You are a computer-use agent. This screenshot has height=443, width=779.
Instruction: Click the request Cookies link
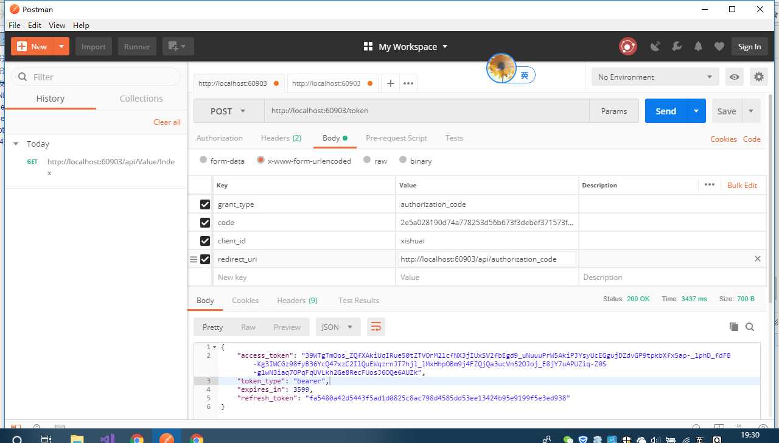coord(724,139)
